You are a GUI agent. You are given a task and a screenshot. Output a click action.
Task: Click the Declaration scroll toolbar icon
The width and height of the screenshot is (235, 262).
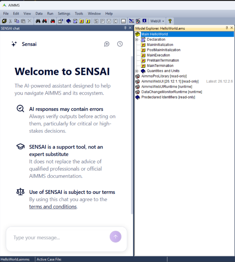(75, 21)
